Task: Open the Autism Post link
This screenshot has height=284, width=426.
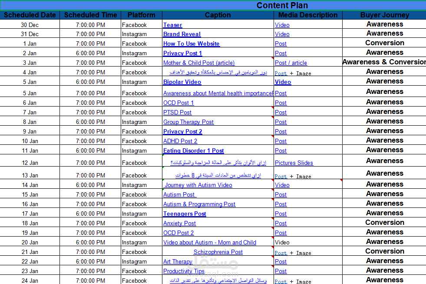Action: coord(180,195)
